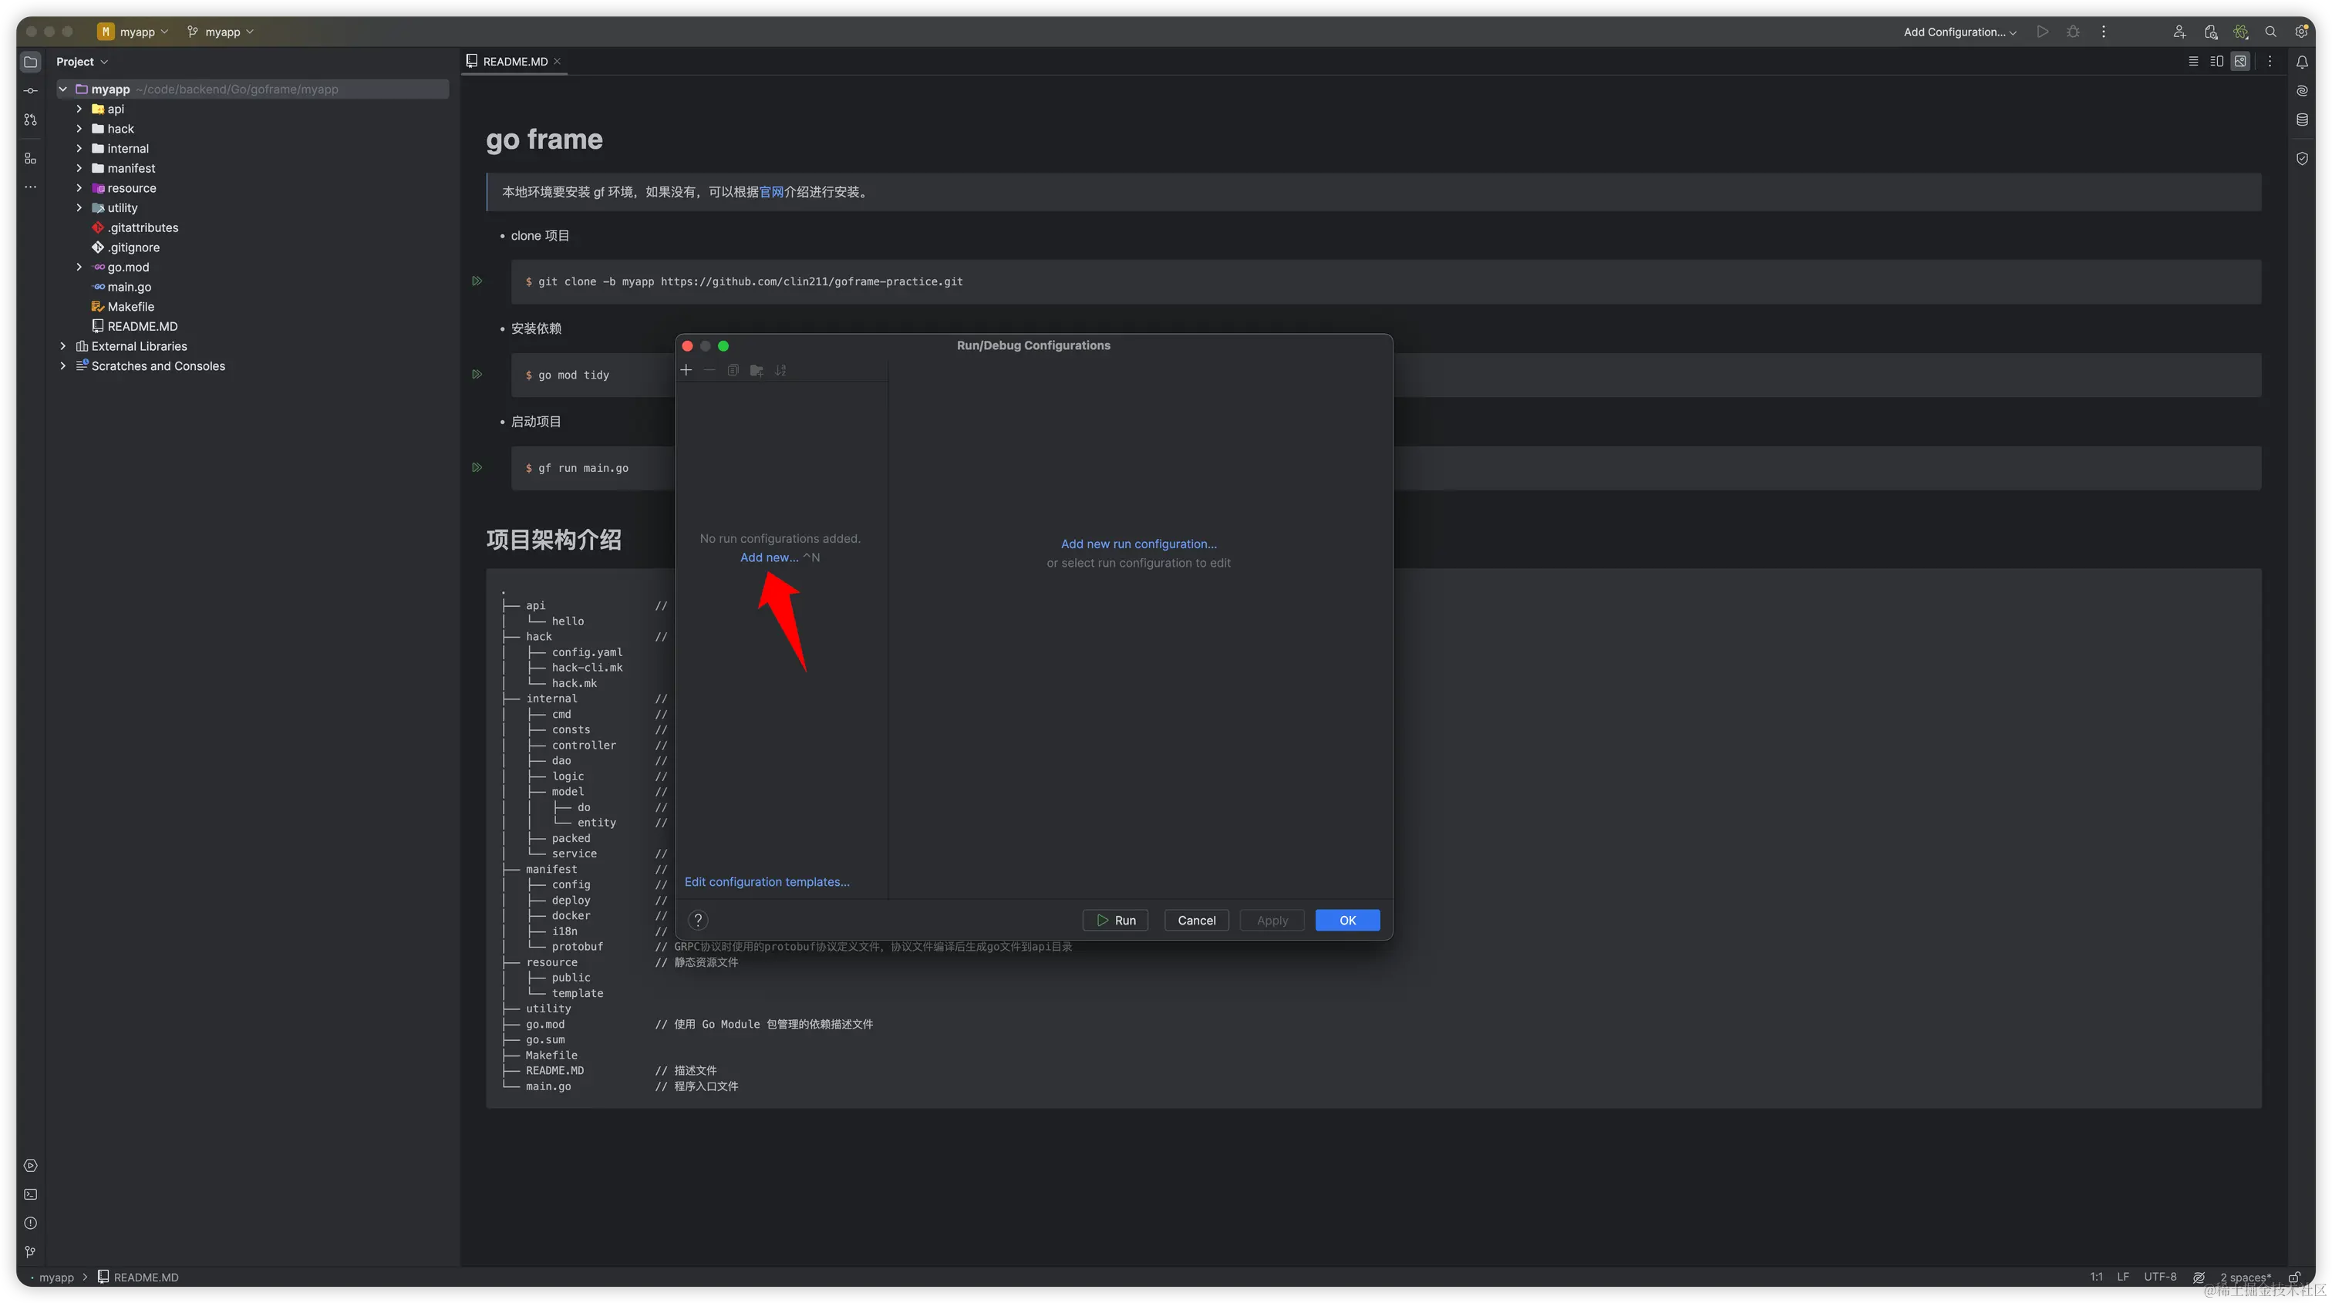Switch to Editor only view mode
Screen dimensions: 2332x1303
(x=2192, y=62)
